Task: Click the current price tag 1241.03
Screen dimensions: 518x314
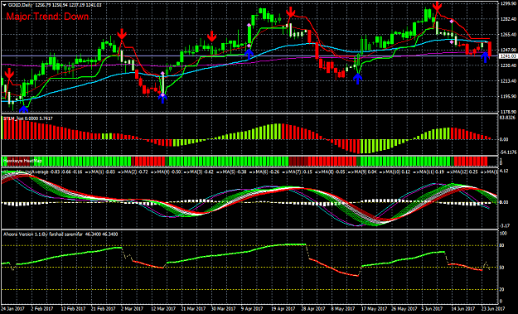Action: pos(508,56)
